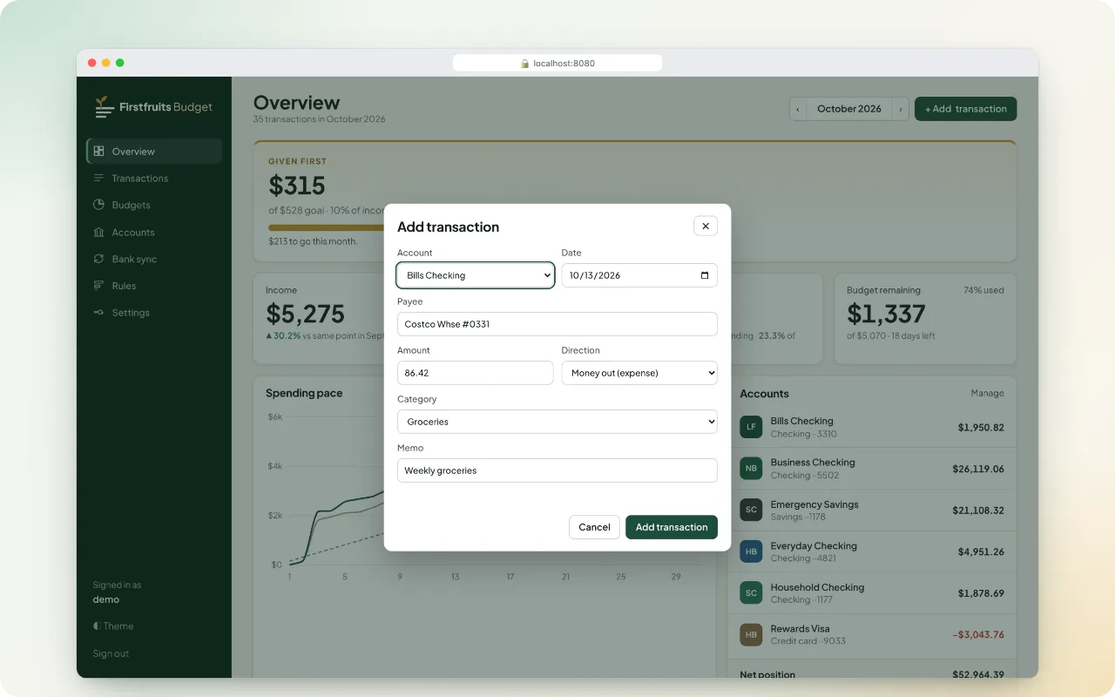Go to next month with right chevron
This screenshot has width=1115, height=697.
click(x=901, y=109)
